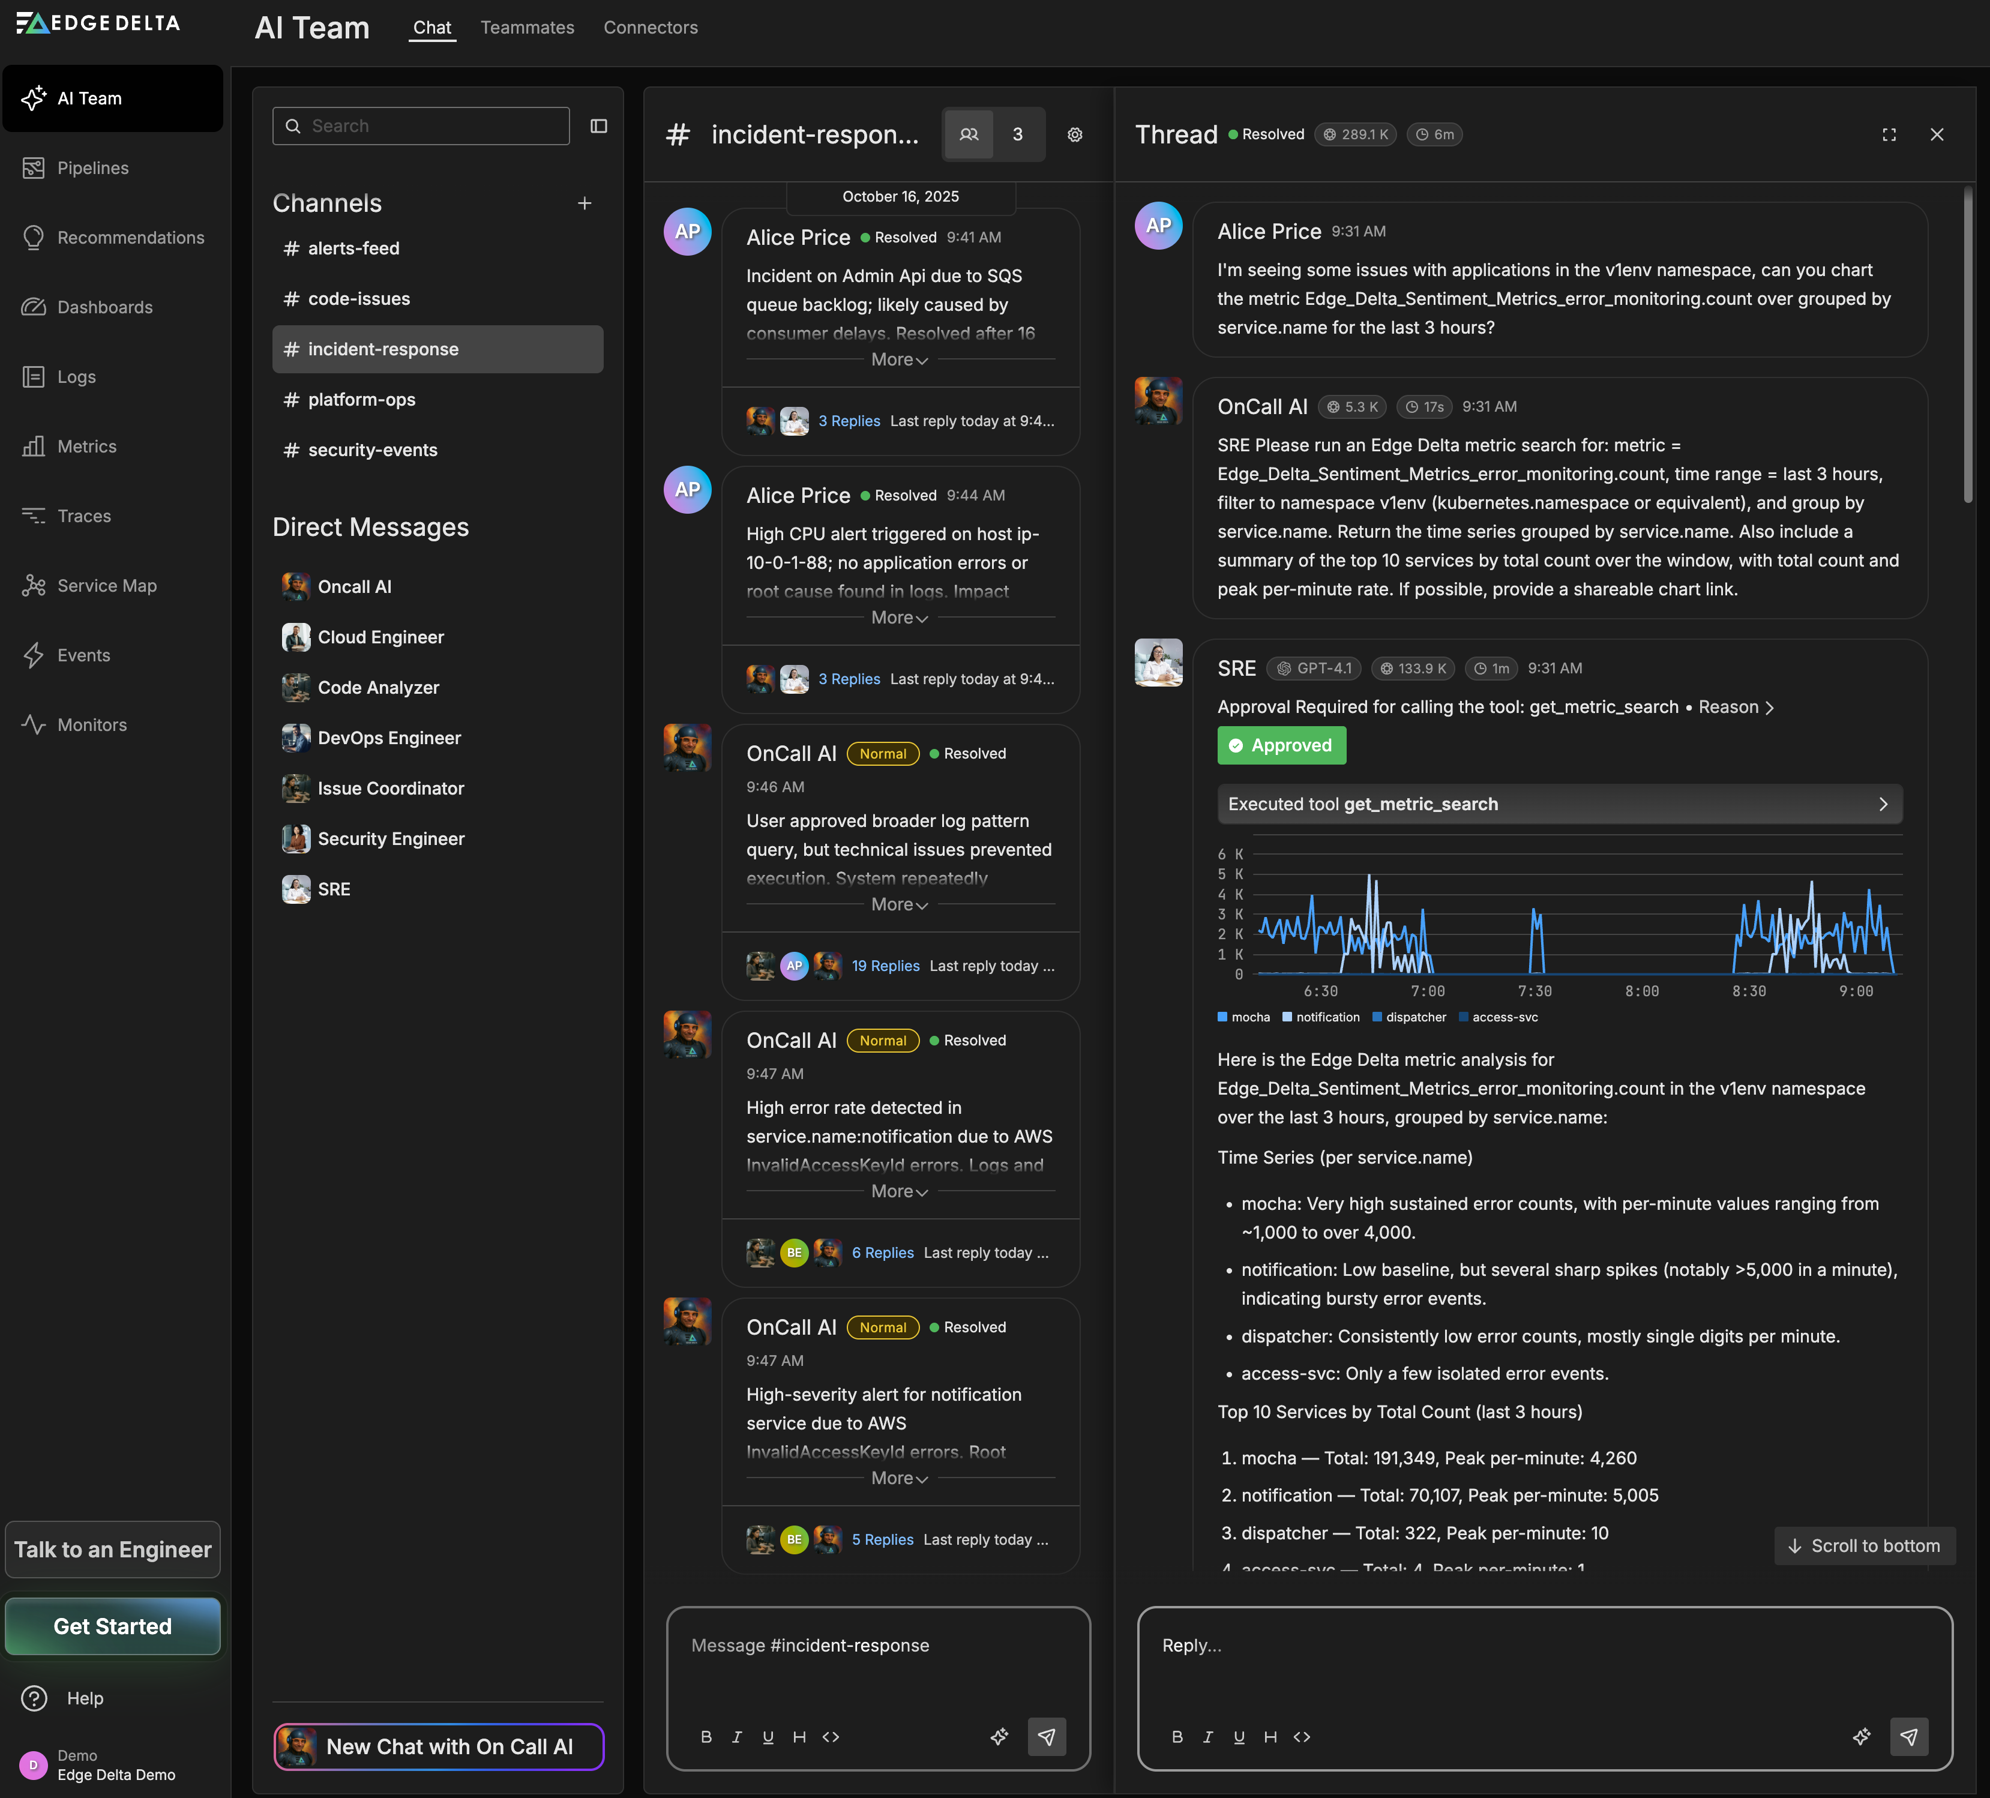1990x1798 pixels.
Task: Collapse the sidebar panel icon next to Search
Action: 598,127
